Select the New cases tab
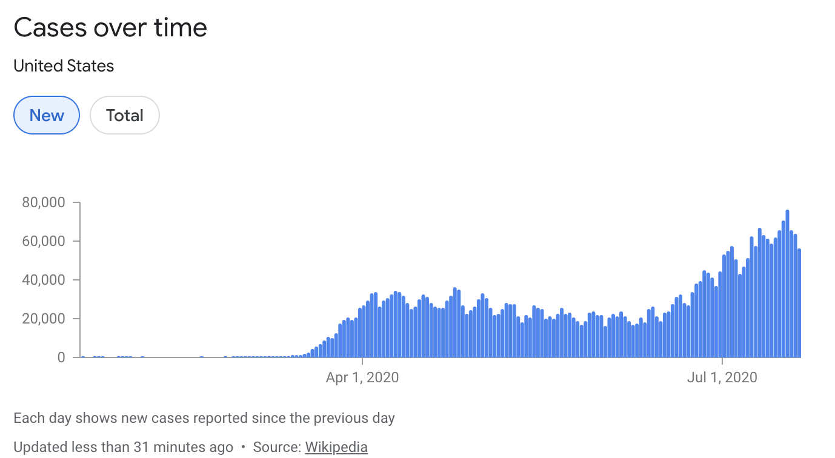This screenshot has width=835, height=458. coord(47,115)
